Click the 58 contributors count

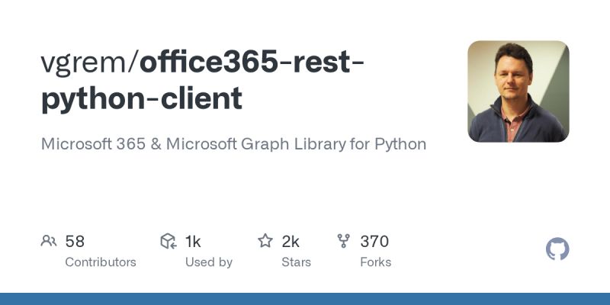coord(75,242)
